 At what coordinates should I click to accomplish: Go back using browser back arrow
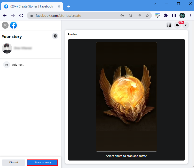(x=5, y=16)
